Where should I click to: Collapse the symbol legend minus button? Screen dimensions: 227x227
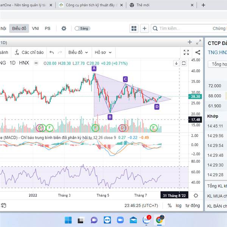(36, 63)
